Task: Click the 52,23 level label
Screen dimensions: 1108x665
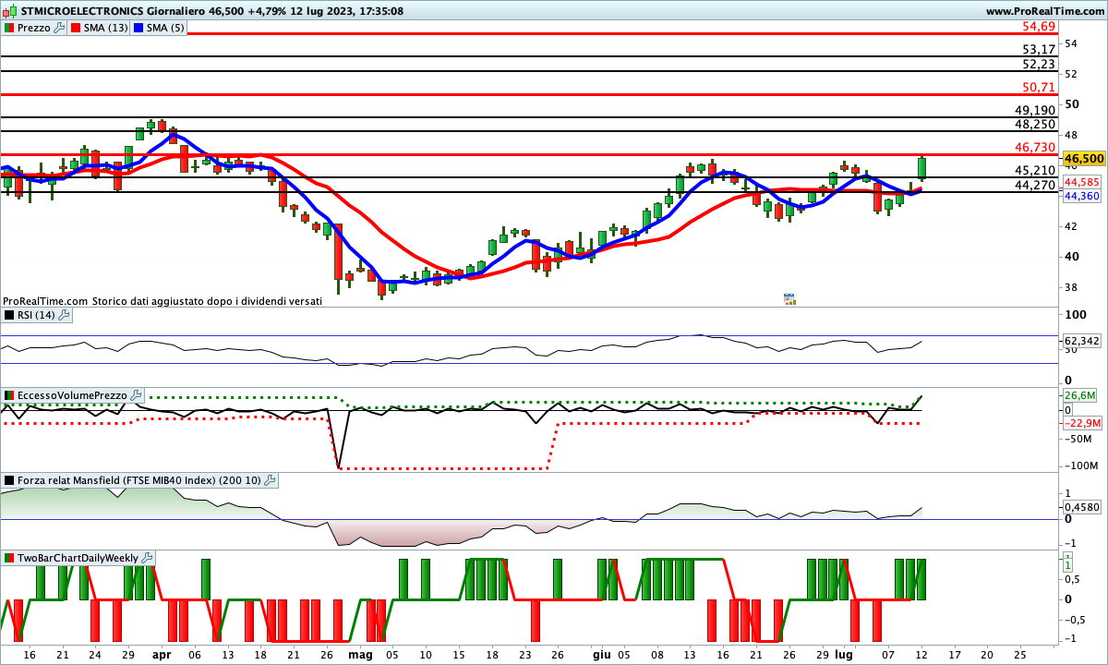Action: [x=1040, y=64]
